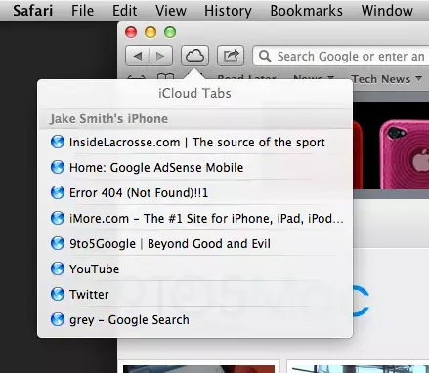Open 9to5Google Beyond Good and Evil tab
Screen dimensions: 429x373
tap(195, 243)
